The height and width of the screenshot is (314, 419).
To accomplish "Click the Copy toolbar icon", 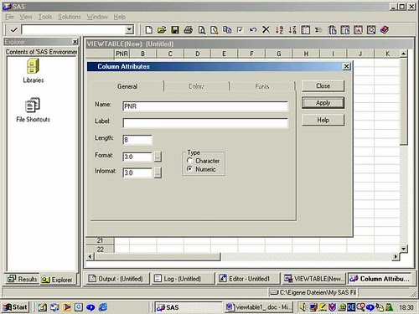I will pyautogui.click(x=227, y=29).
